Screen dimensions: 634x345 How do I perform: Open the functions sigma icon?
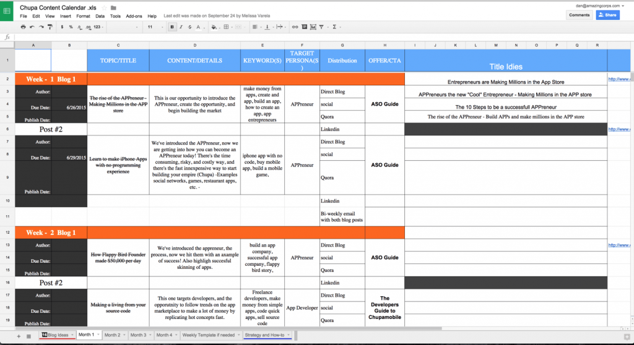pyautogui.click(x=334, y=27)
